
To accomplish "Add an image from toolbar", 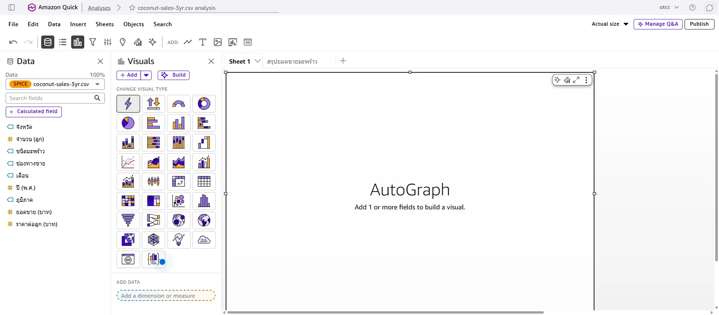I will click(218, 42).
